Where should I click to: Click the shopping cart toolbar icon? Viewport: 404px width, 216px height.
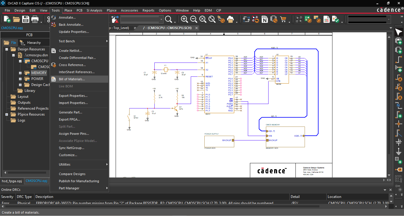284,20
